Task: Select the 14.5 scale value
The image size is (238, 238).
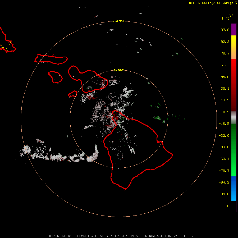Action: pyautogui.click(x=225, y=100)
